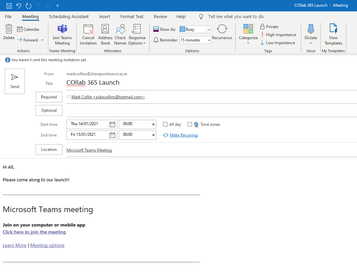The width and height of the screenshot is (357, 274).
Task: Redo the last action
Action: point(29,6)
